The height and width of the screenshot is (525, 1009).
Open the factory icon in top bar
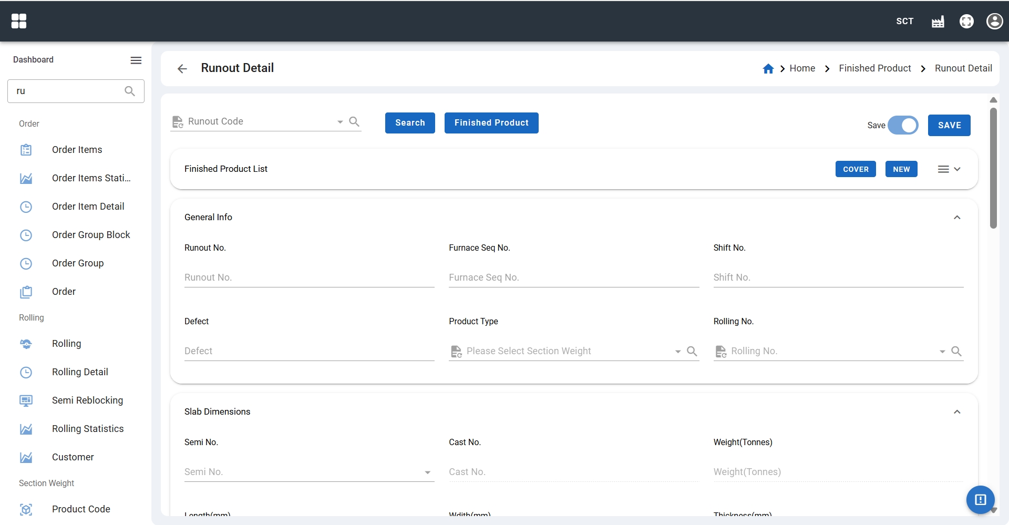(x=938, y=22)
